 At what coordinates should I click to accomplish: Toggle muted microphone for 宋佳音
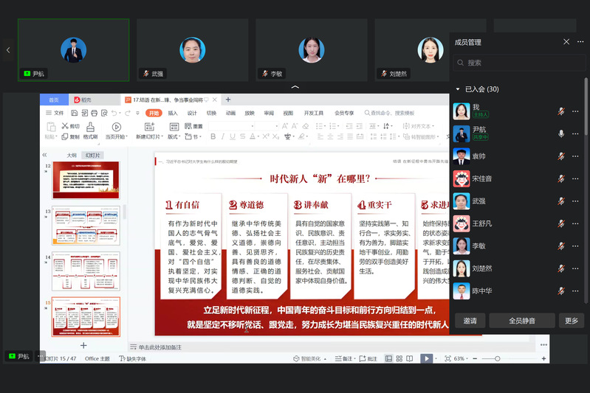coord(561,178)
